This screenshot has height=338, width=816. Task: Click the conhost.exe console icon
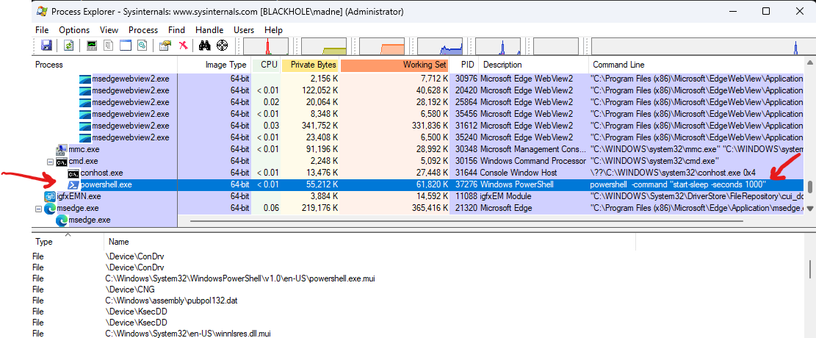(73, 173)
